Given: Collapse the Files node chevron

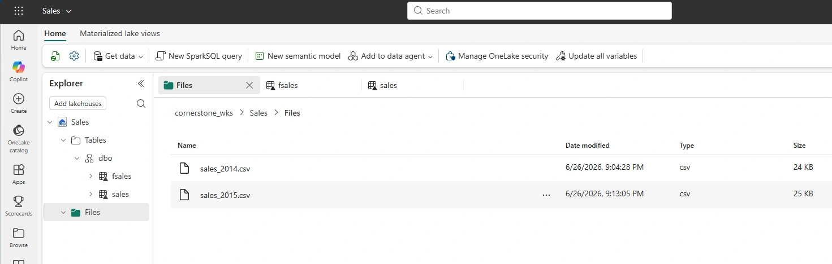Looking at the screenshot, I should click(x=63, y=212).
